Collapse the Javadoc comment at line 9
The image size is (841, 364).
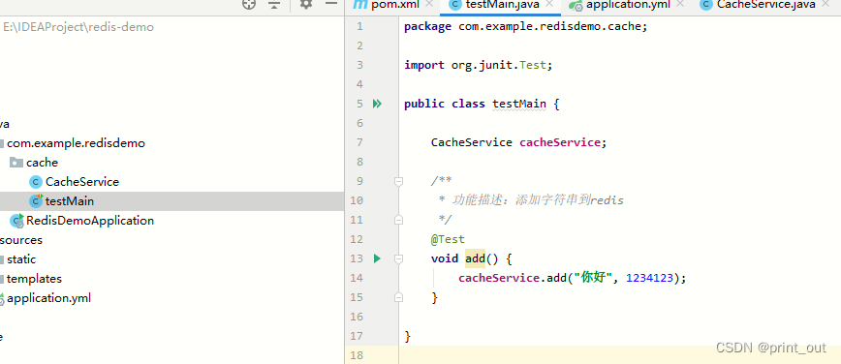pyautogui.click(x=398, y=181)
